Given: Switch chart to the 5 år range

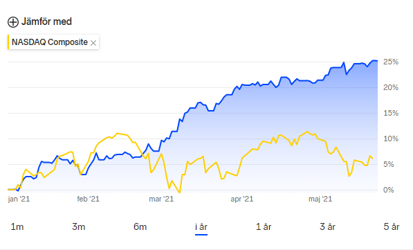Looking at the screenshot, I should 392,226.
